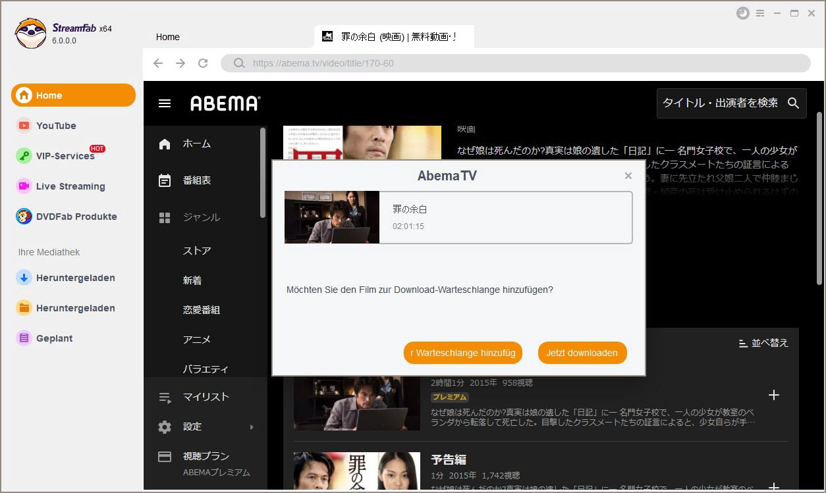Screen dimensions: 826x493
Task: Click the ABEMA search magnifier icon
Action: (x=794, y=103)
